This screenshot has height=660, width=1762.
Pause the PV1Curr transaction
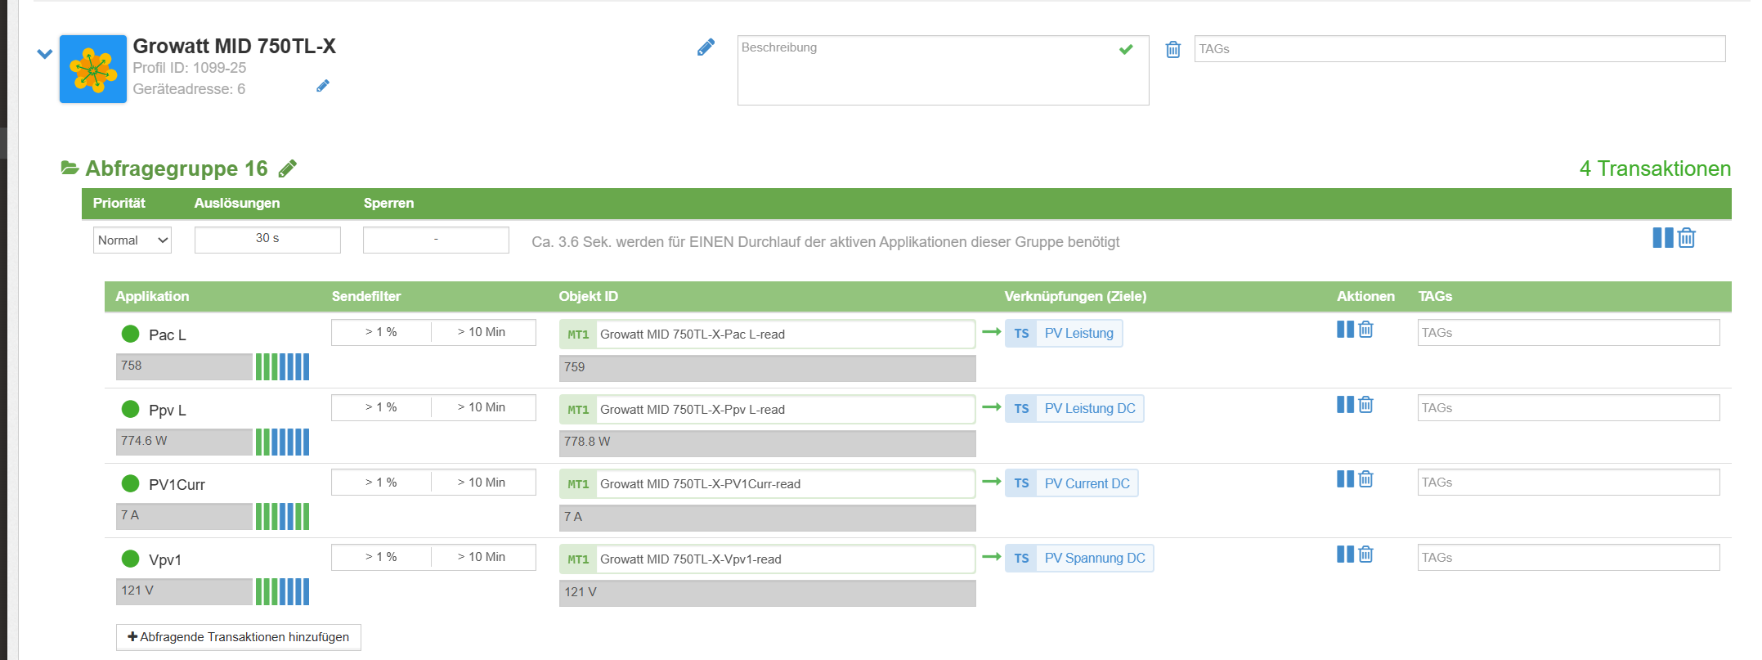pos(1345,478)
